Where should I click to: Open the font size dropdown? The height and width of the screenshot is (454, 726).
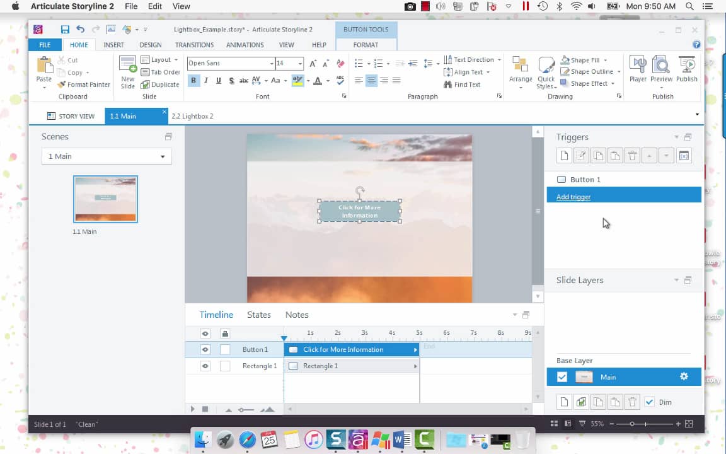300,64
